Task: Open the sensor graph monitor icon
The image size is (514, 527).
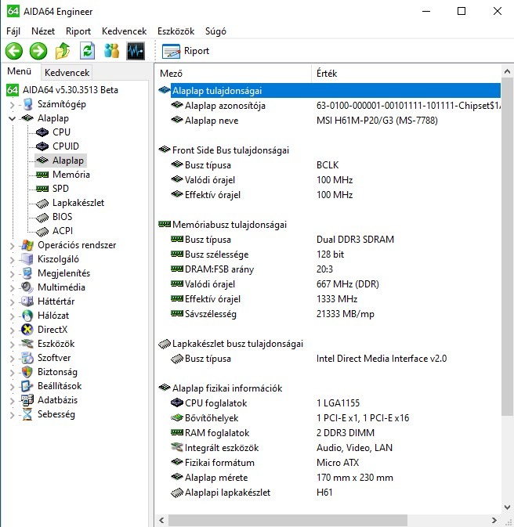Action: [136, 51]
